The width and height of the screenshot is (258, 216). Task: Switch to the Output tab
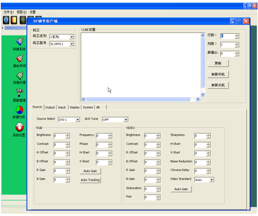tap(50, 107)
